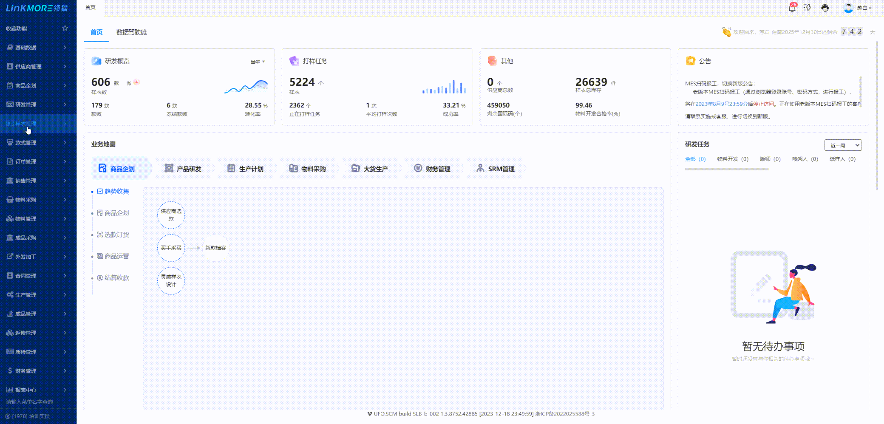Click the 研发概览 card icon
The width and height of the screenshot is (884, 424).
[x=96, y=61]
